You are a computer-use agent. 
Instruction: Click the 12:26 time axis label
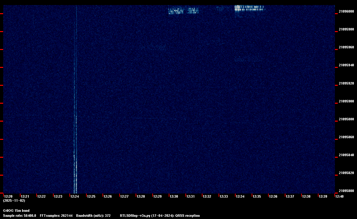[x=108, y=196]
